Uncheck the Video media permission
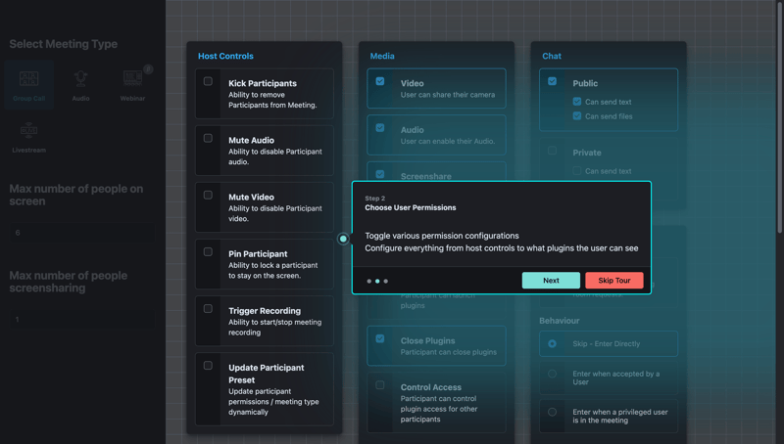This screenshot has height=444, width=784. (x=380, y=81)
